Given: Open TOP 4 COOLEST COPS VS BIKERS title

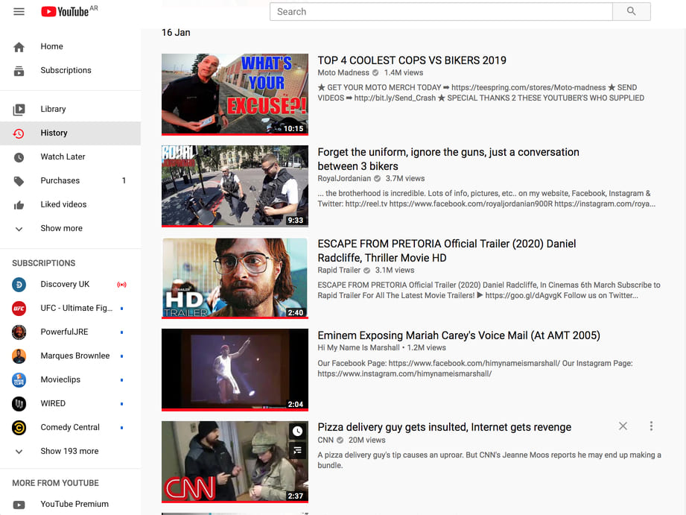Looking at the screenshot, I should (412, 60).
